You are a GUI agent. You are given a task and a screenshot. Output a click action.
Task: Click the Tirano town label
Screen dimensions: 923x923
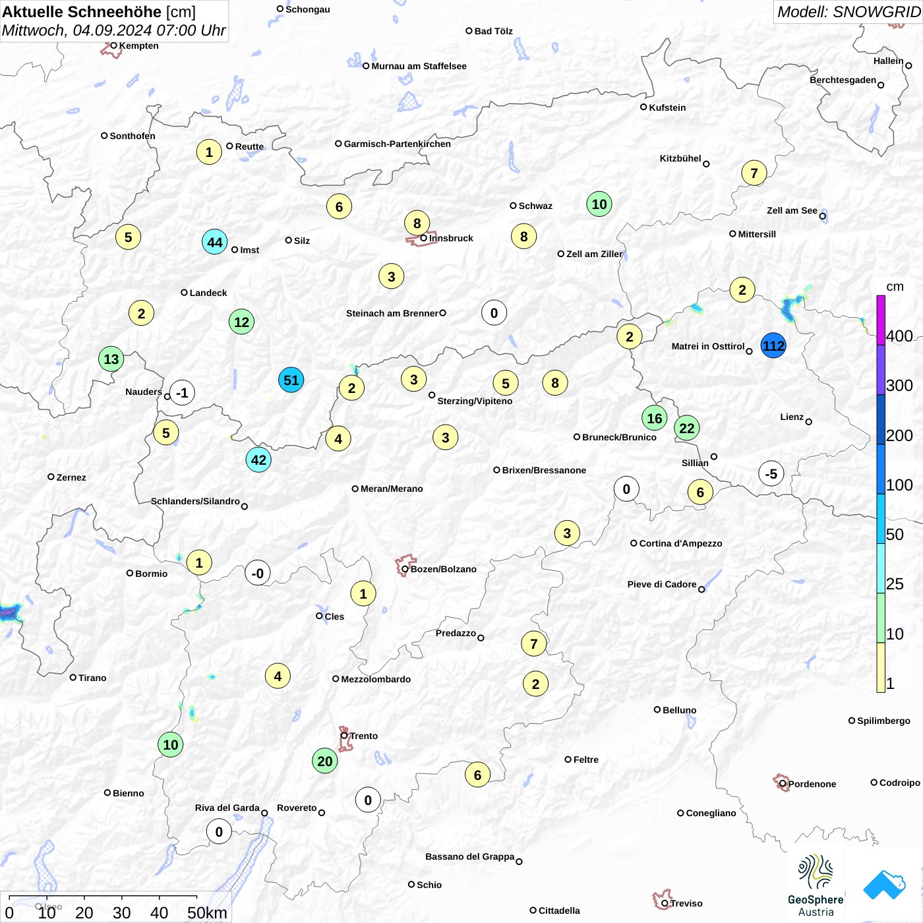[x=92, y=678]
